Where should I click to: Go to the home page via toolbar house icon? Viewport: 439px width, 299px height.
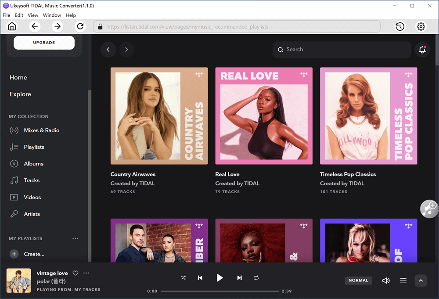coord(12,27)
